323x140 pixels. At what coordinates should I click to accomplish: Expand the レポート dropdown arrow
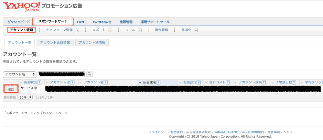[110, 30]
